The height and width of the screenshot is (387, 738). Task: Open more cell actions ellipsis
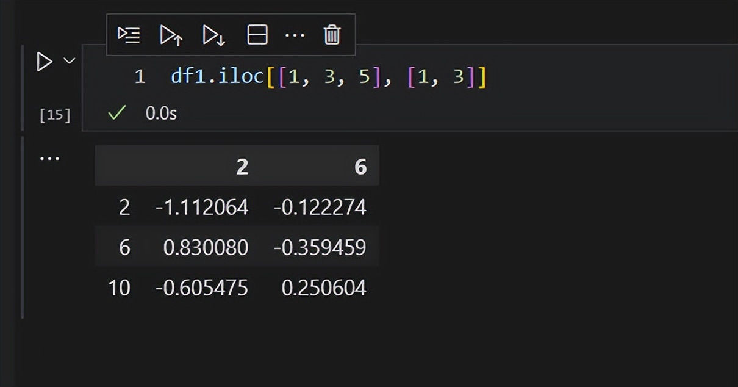click(x=295, y=35)
